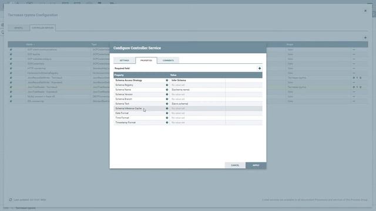Apply the controller service configuration
This screenshot has height=211, width=376.
(256, 165)
